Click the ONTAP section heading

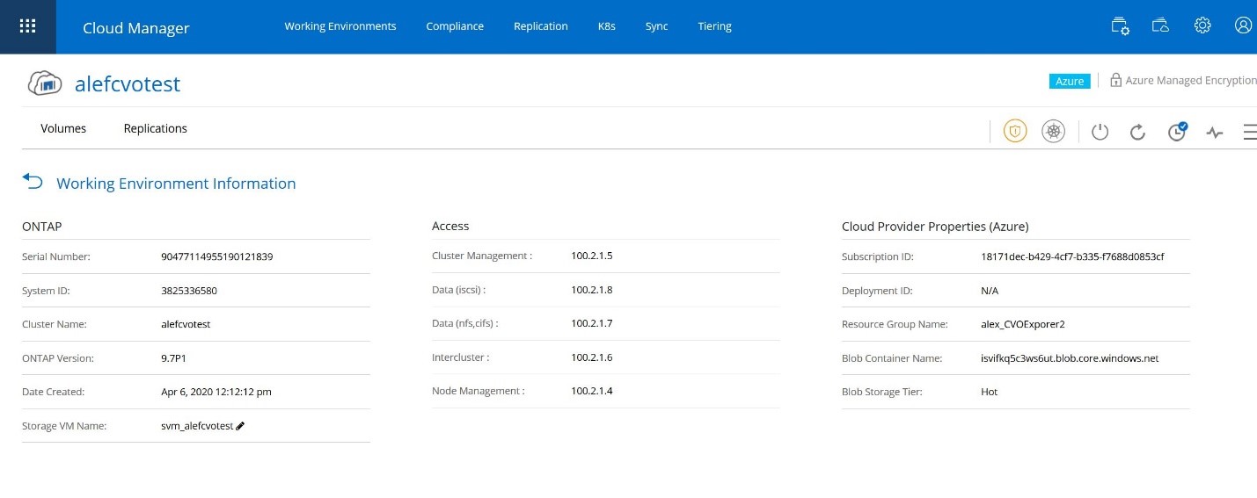point(41,226)
